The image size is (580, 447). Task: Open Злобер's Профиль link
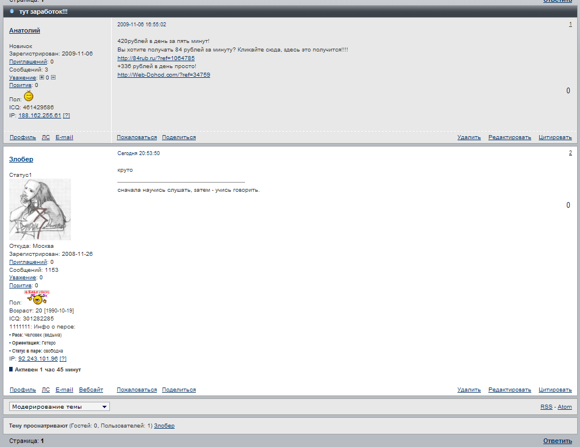point(22,390)
